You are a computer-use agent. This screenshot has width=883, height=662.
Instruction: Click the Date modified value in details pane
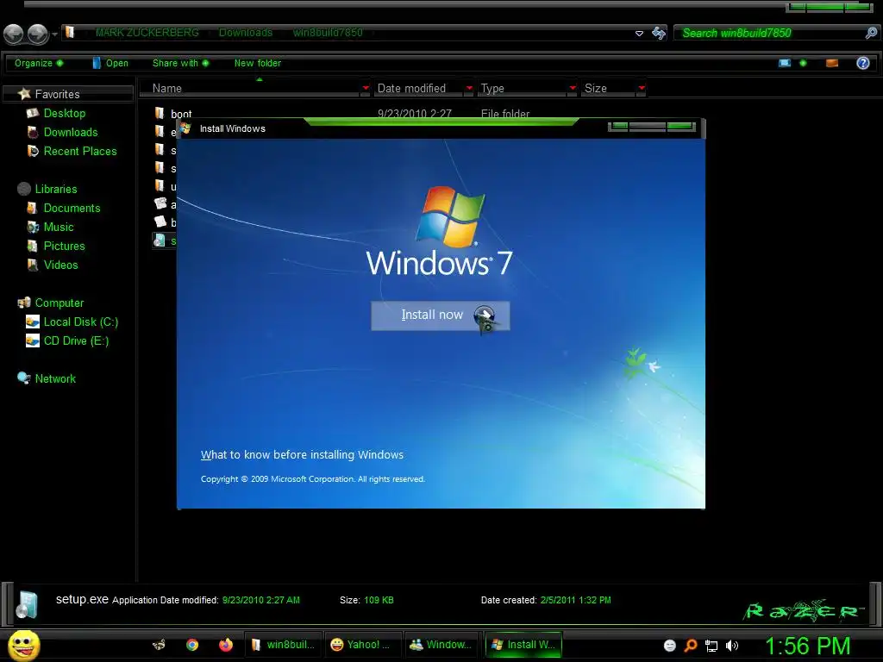(260, 600)
